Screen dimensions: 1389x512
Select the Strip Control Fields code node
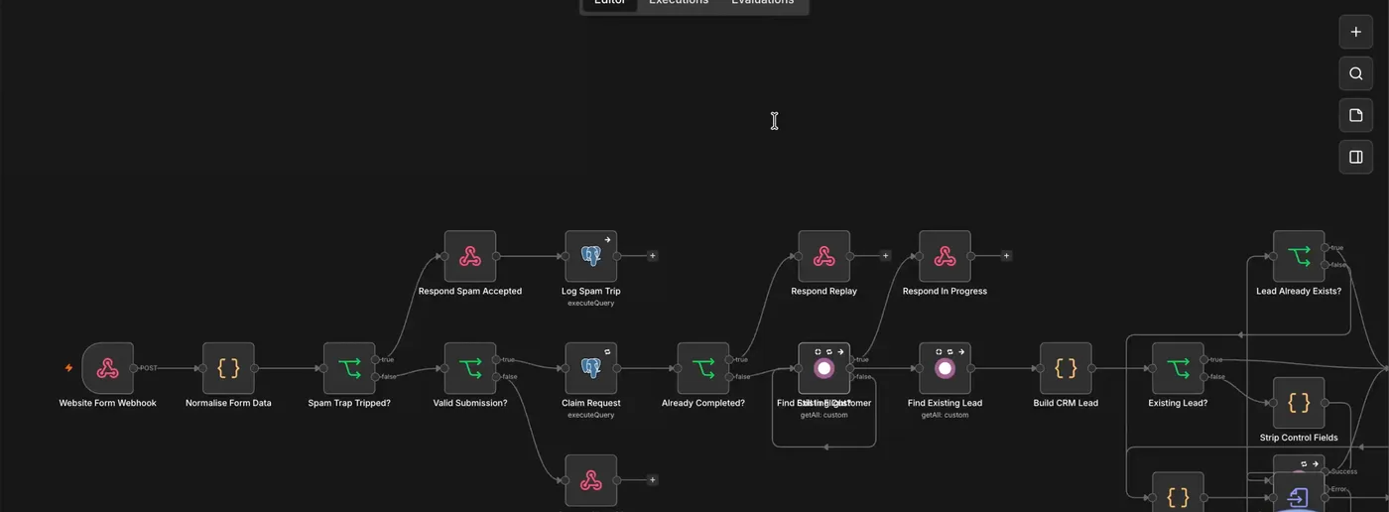click(x=1299, y=402)
